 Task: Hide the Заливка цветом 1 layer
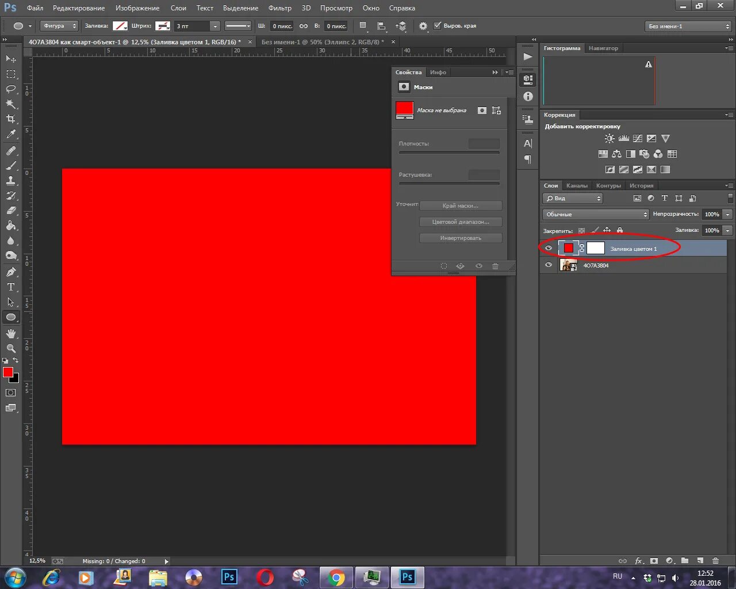click(x=549, y=248)
